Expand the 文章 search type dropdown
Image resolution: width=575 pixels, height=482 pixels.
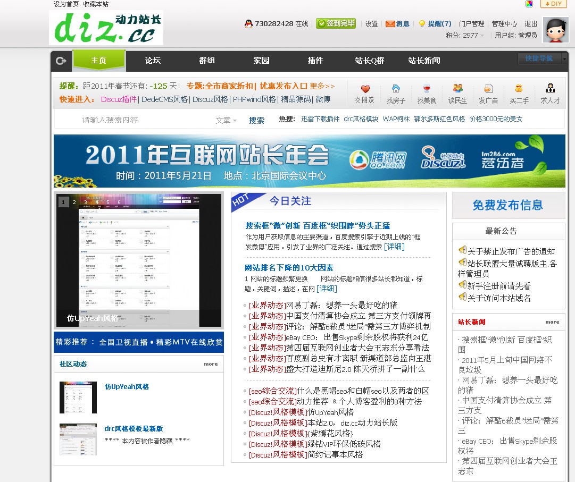coord(226,120)
